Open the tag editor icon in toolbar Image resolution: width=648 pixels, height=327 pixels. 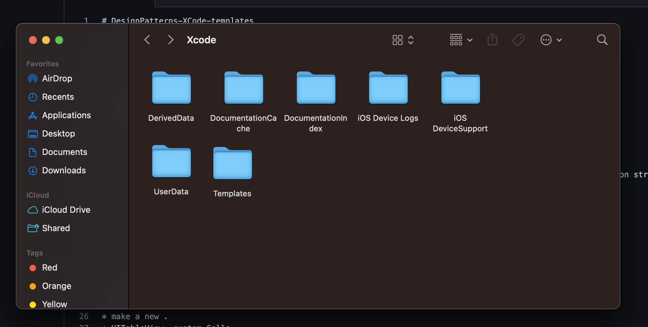pos(518,40)
